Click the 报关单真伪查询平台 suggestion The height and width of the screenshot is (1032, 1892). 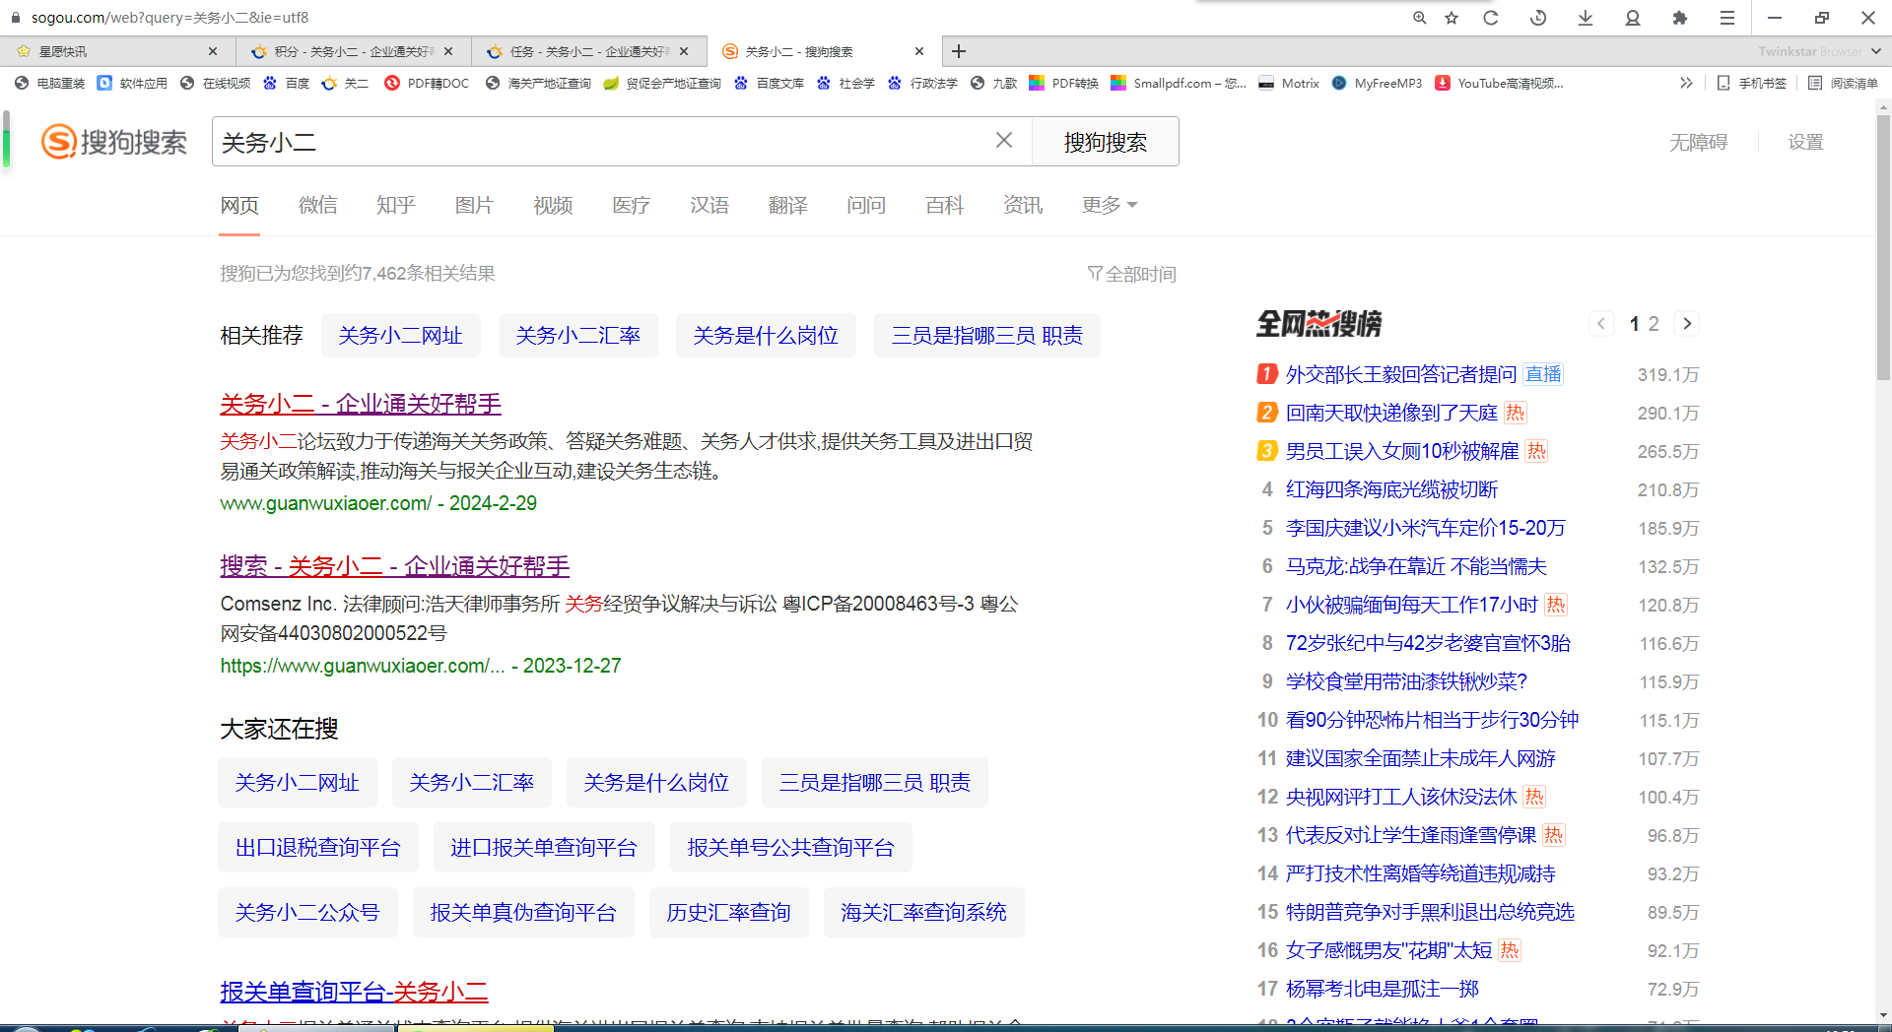(522, 913)
